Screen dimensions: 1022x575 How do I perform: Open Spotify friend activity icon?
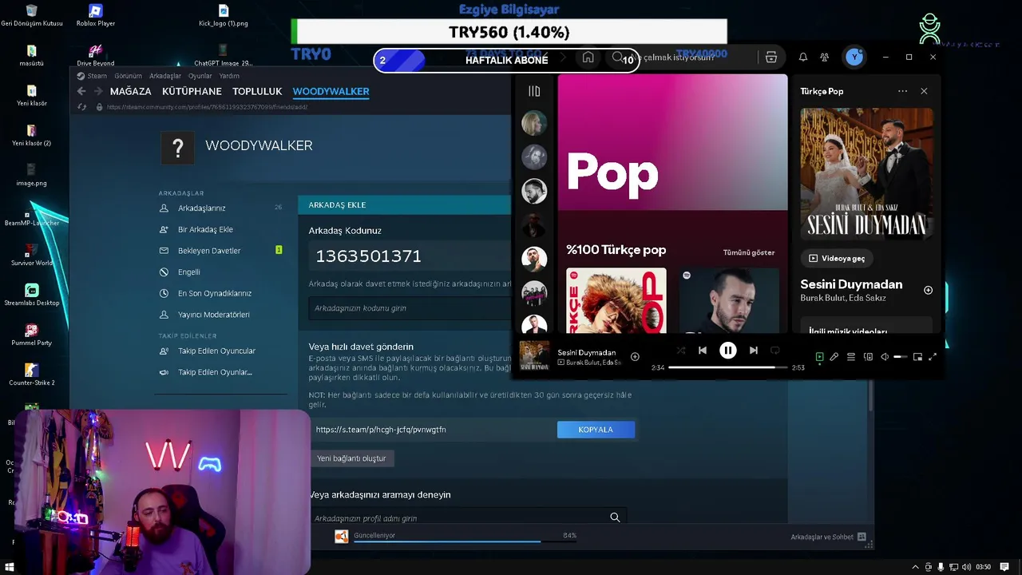pos(825,57)
